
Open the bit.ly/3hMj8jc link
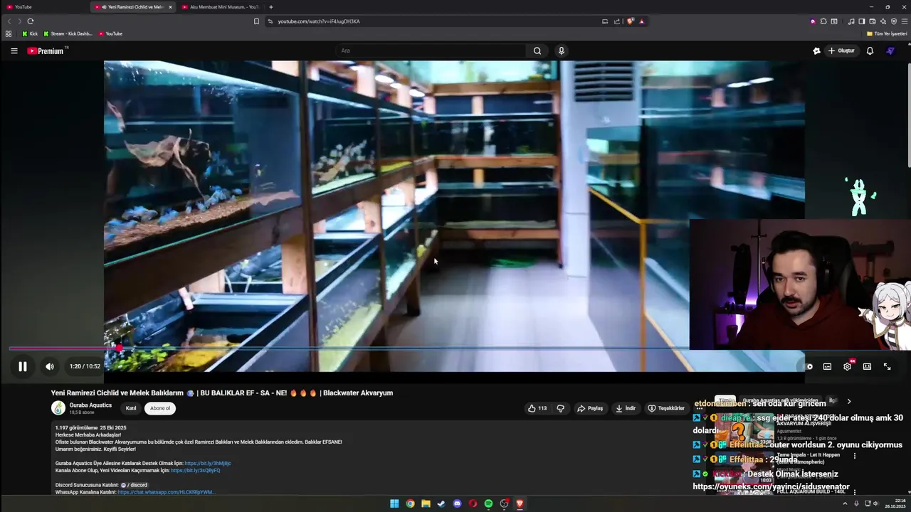coord(208,463)
